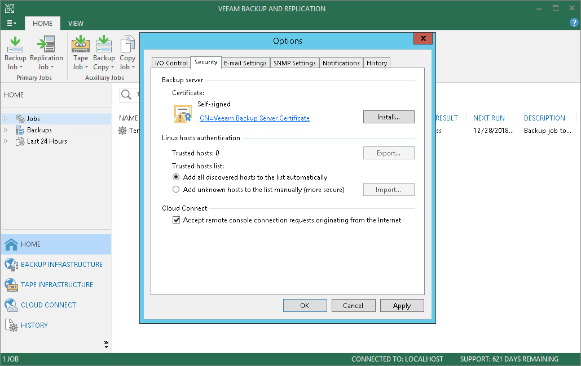
Task: Open the Backup Job dropdown arrow
Action: (x=21, y=67)
